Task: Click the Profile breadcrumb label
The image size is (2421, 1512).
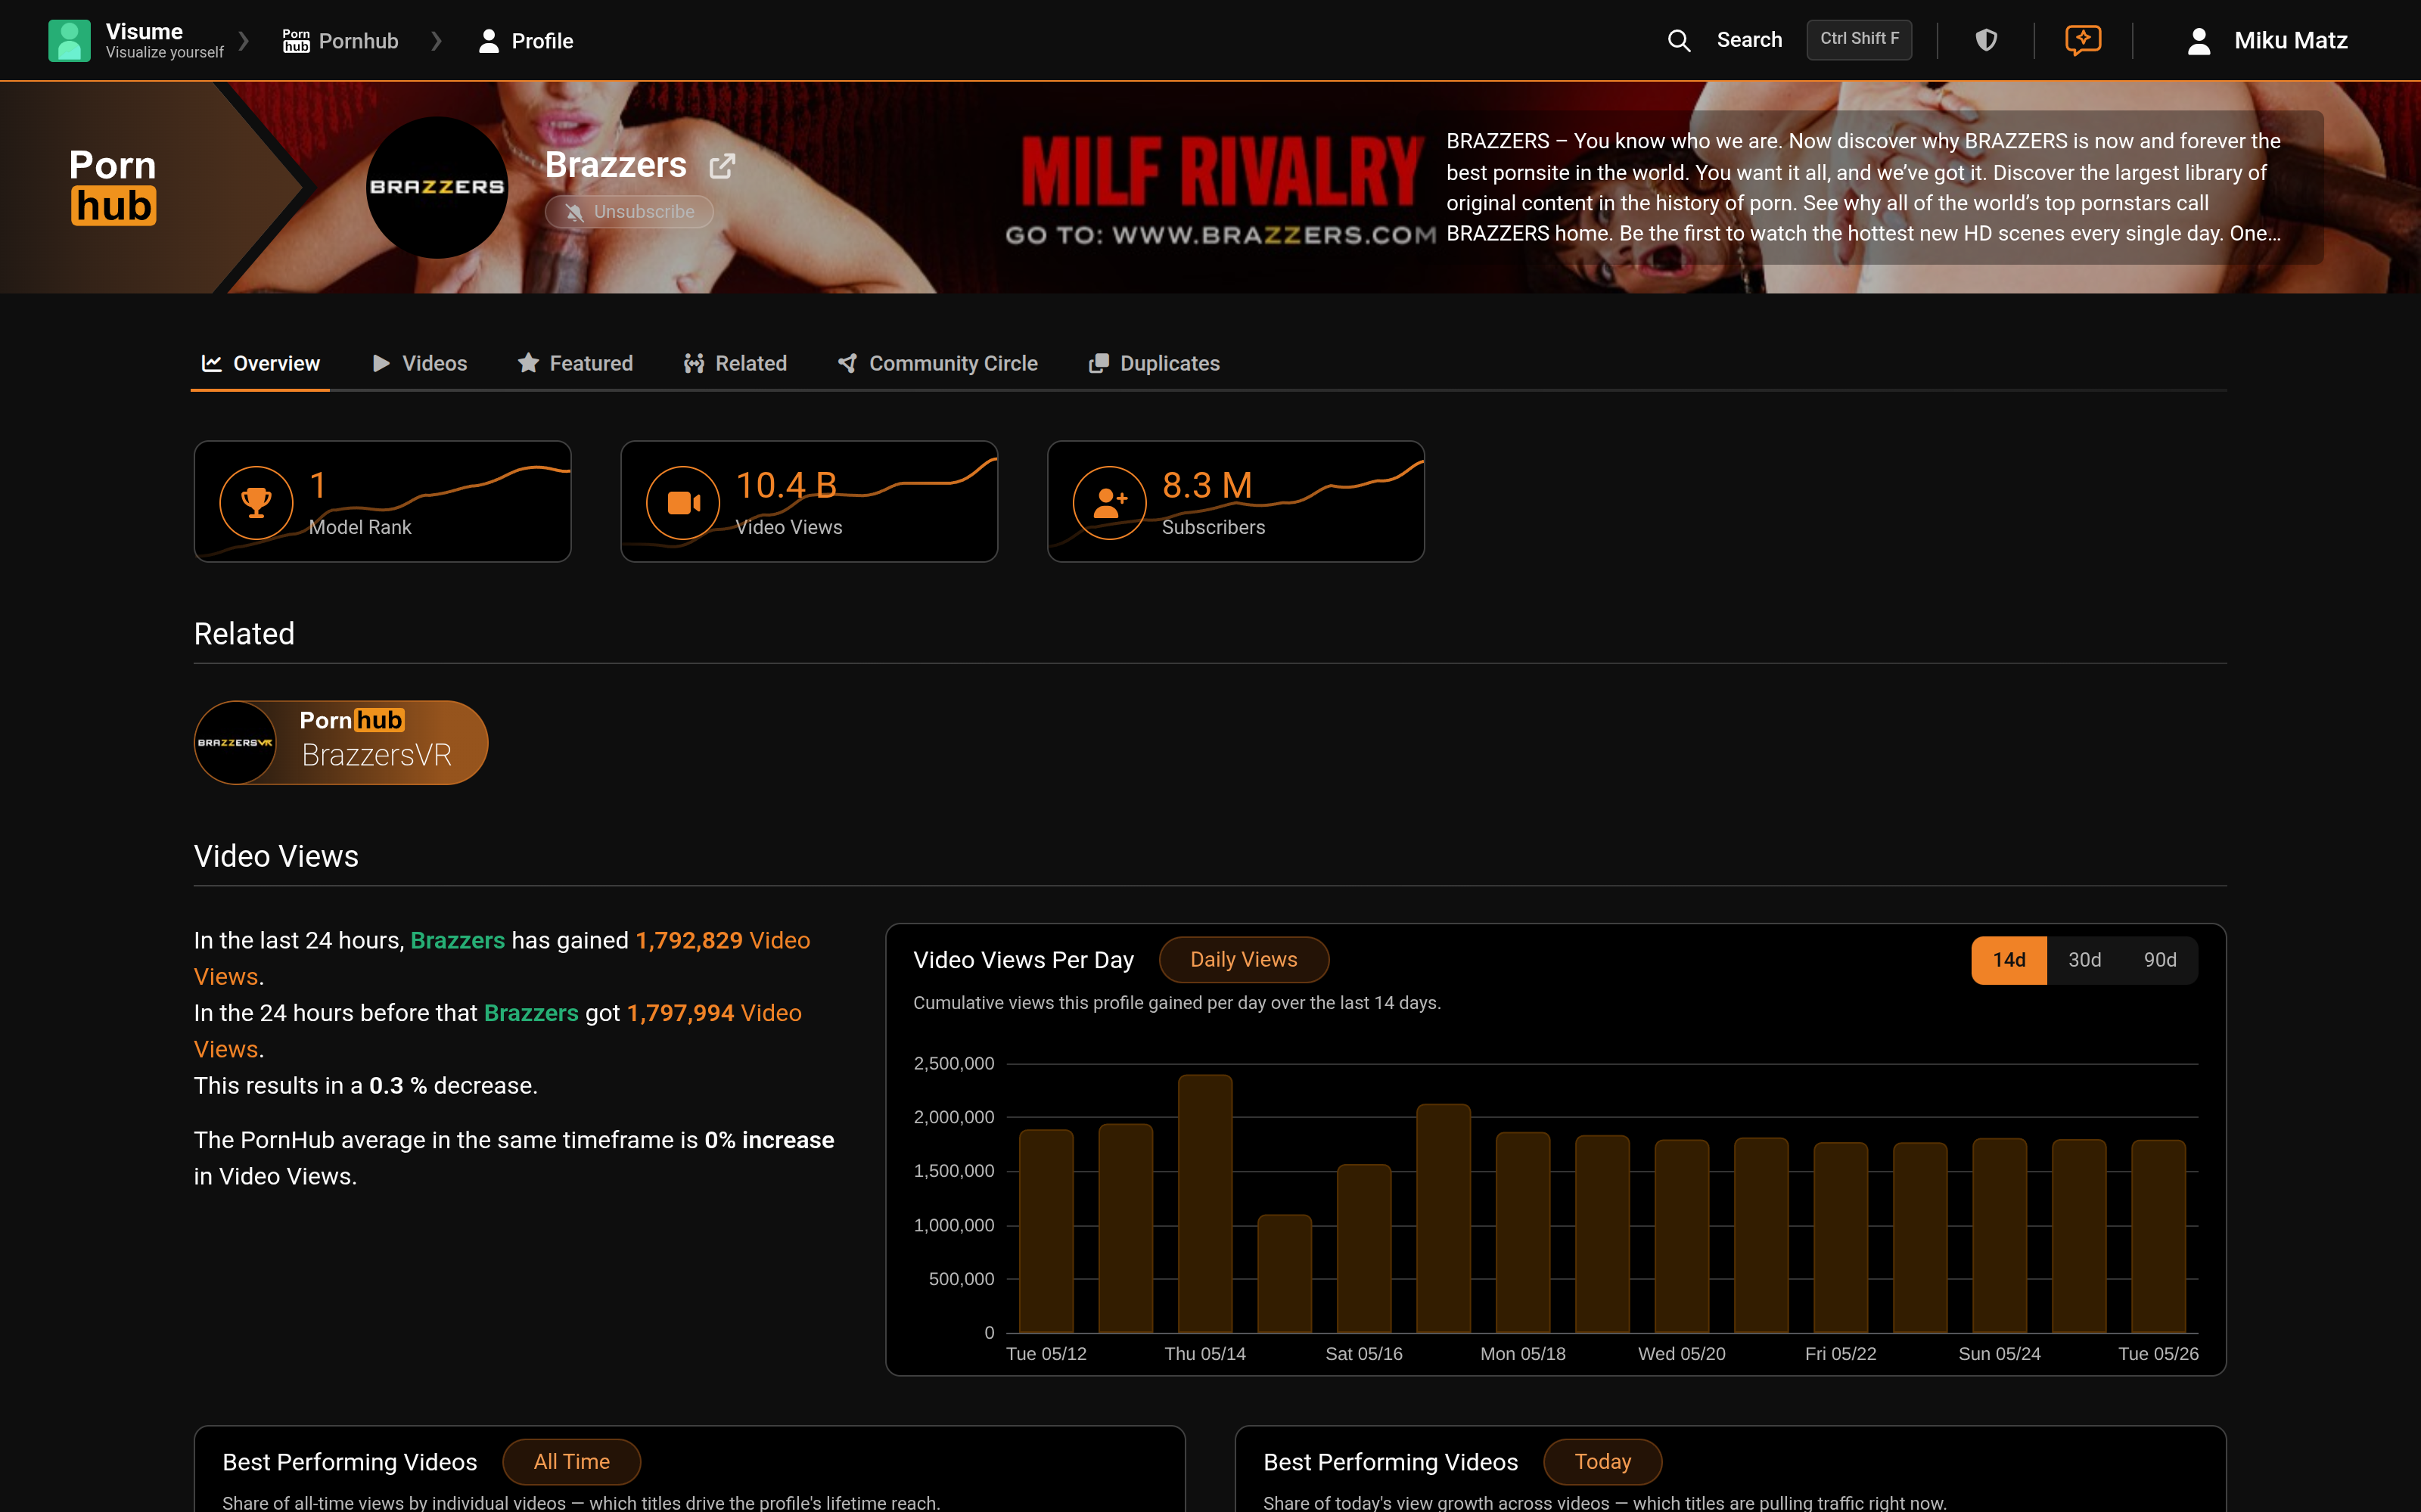Action: 542,40
